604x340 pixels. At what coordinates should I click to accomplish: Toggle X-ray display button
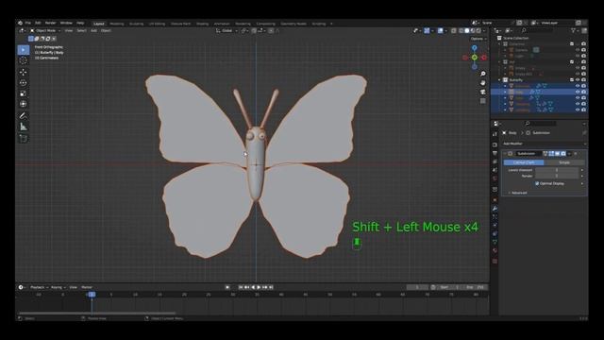pyautogui.click(x=454, y=30)
